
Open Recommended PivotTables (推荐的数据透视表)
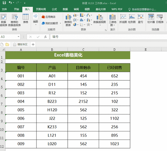click(x=14, y=20)
